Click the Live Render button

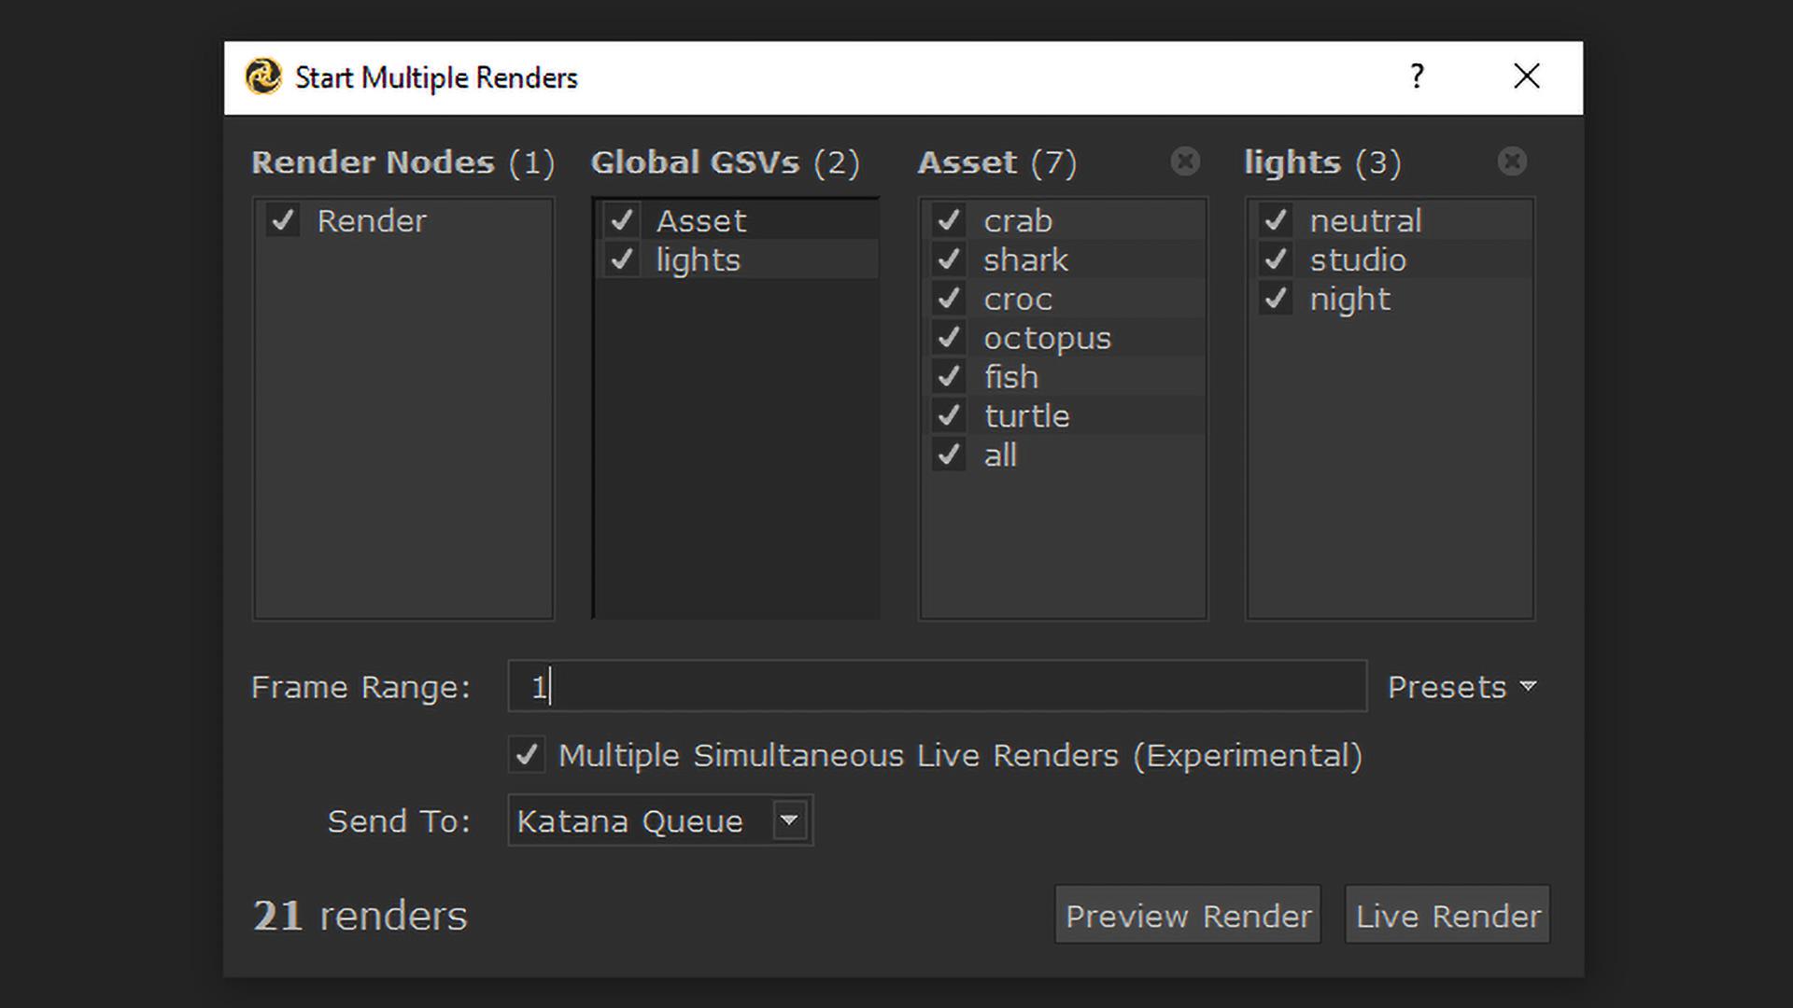[x=1447, y=916]
